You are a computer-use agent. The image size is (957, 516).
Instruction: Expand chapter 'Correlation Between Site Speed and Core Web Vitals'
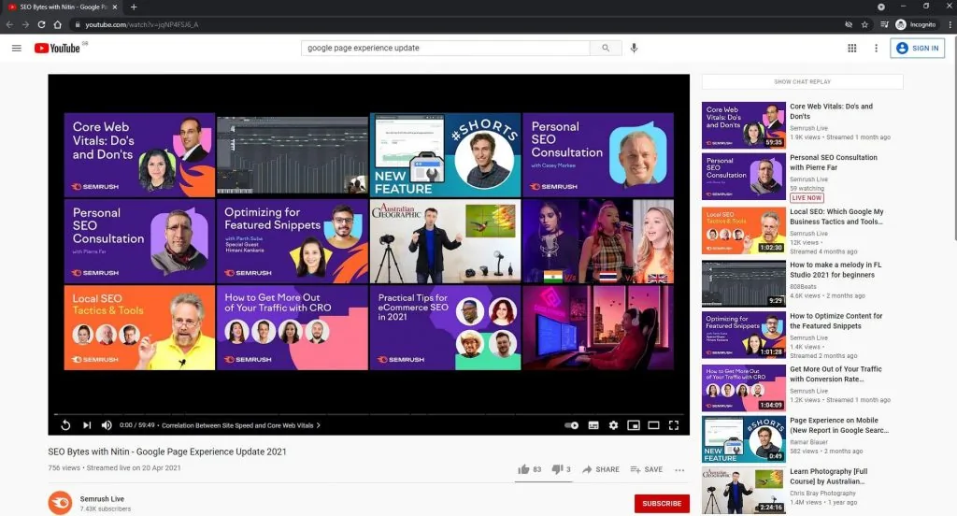click(x=240, y=425)
